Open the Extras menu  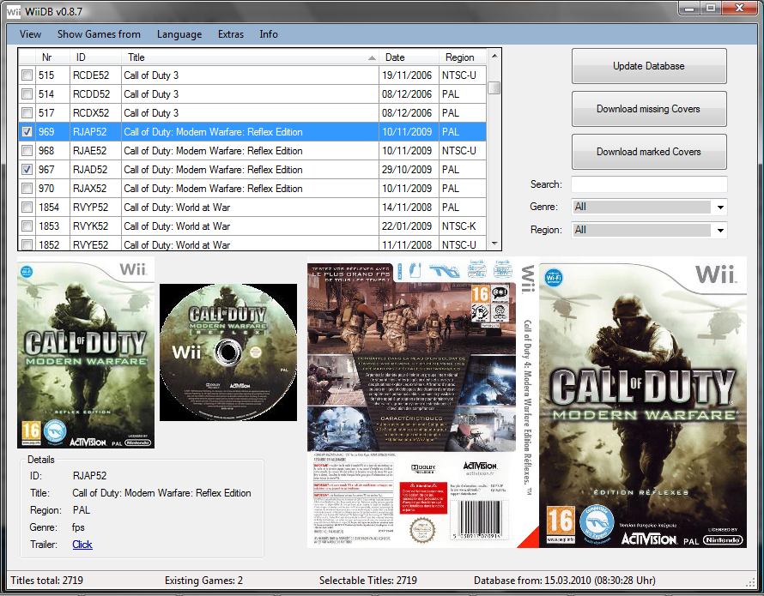(230, 34)
